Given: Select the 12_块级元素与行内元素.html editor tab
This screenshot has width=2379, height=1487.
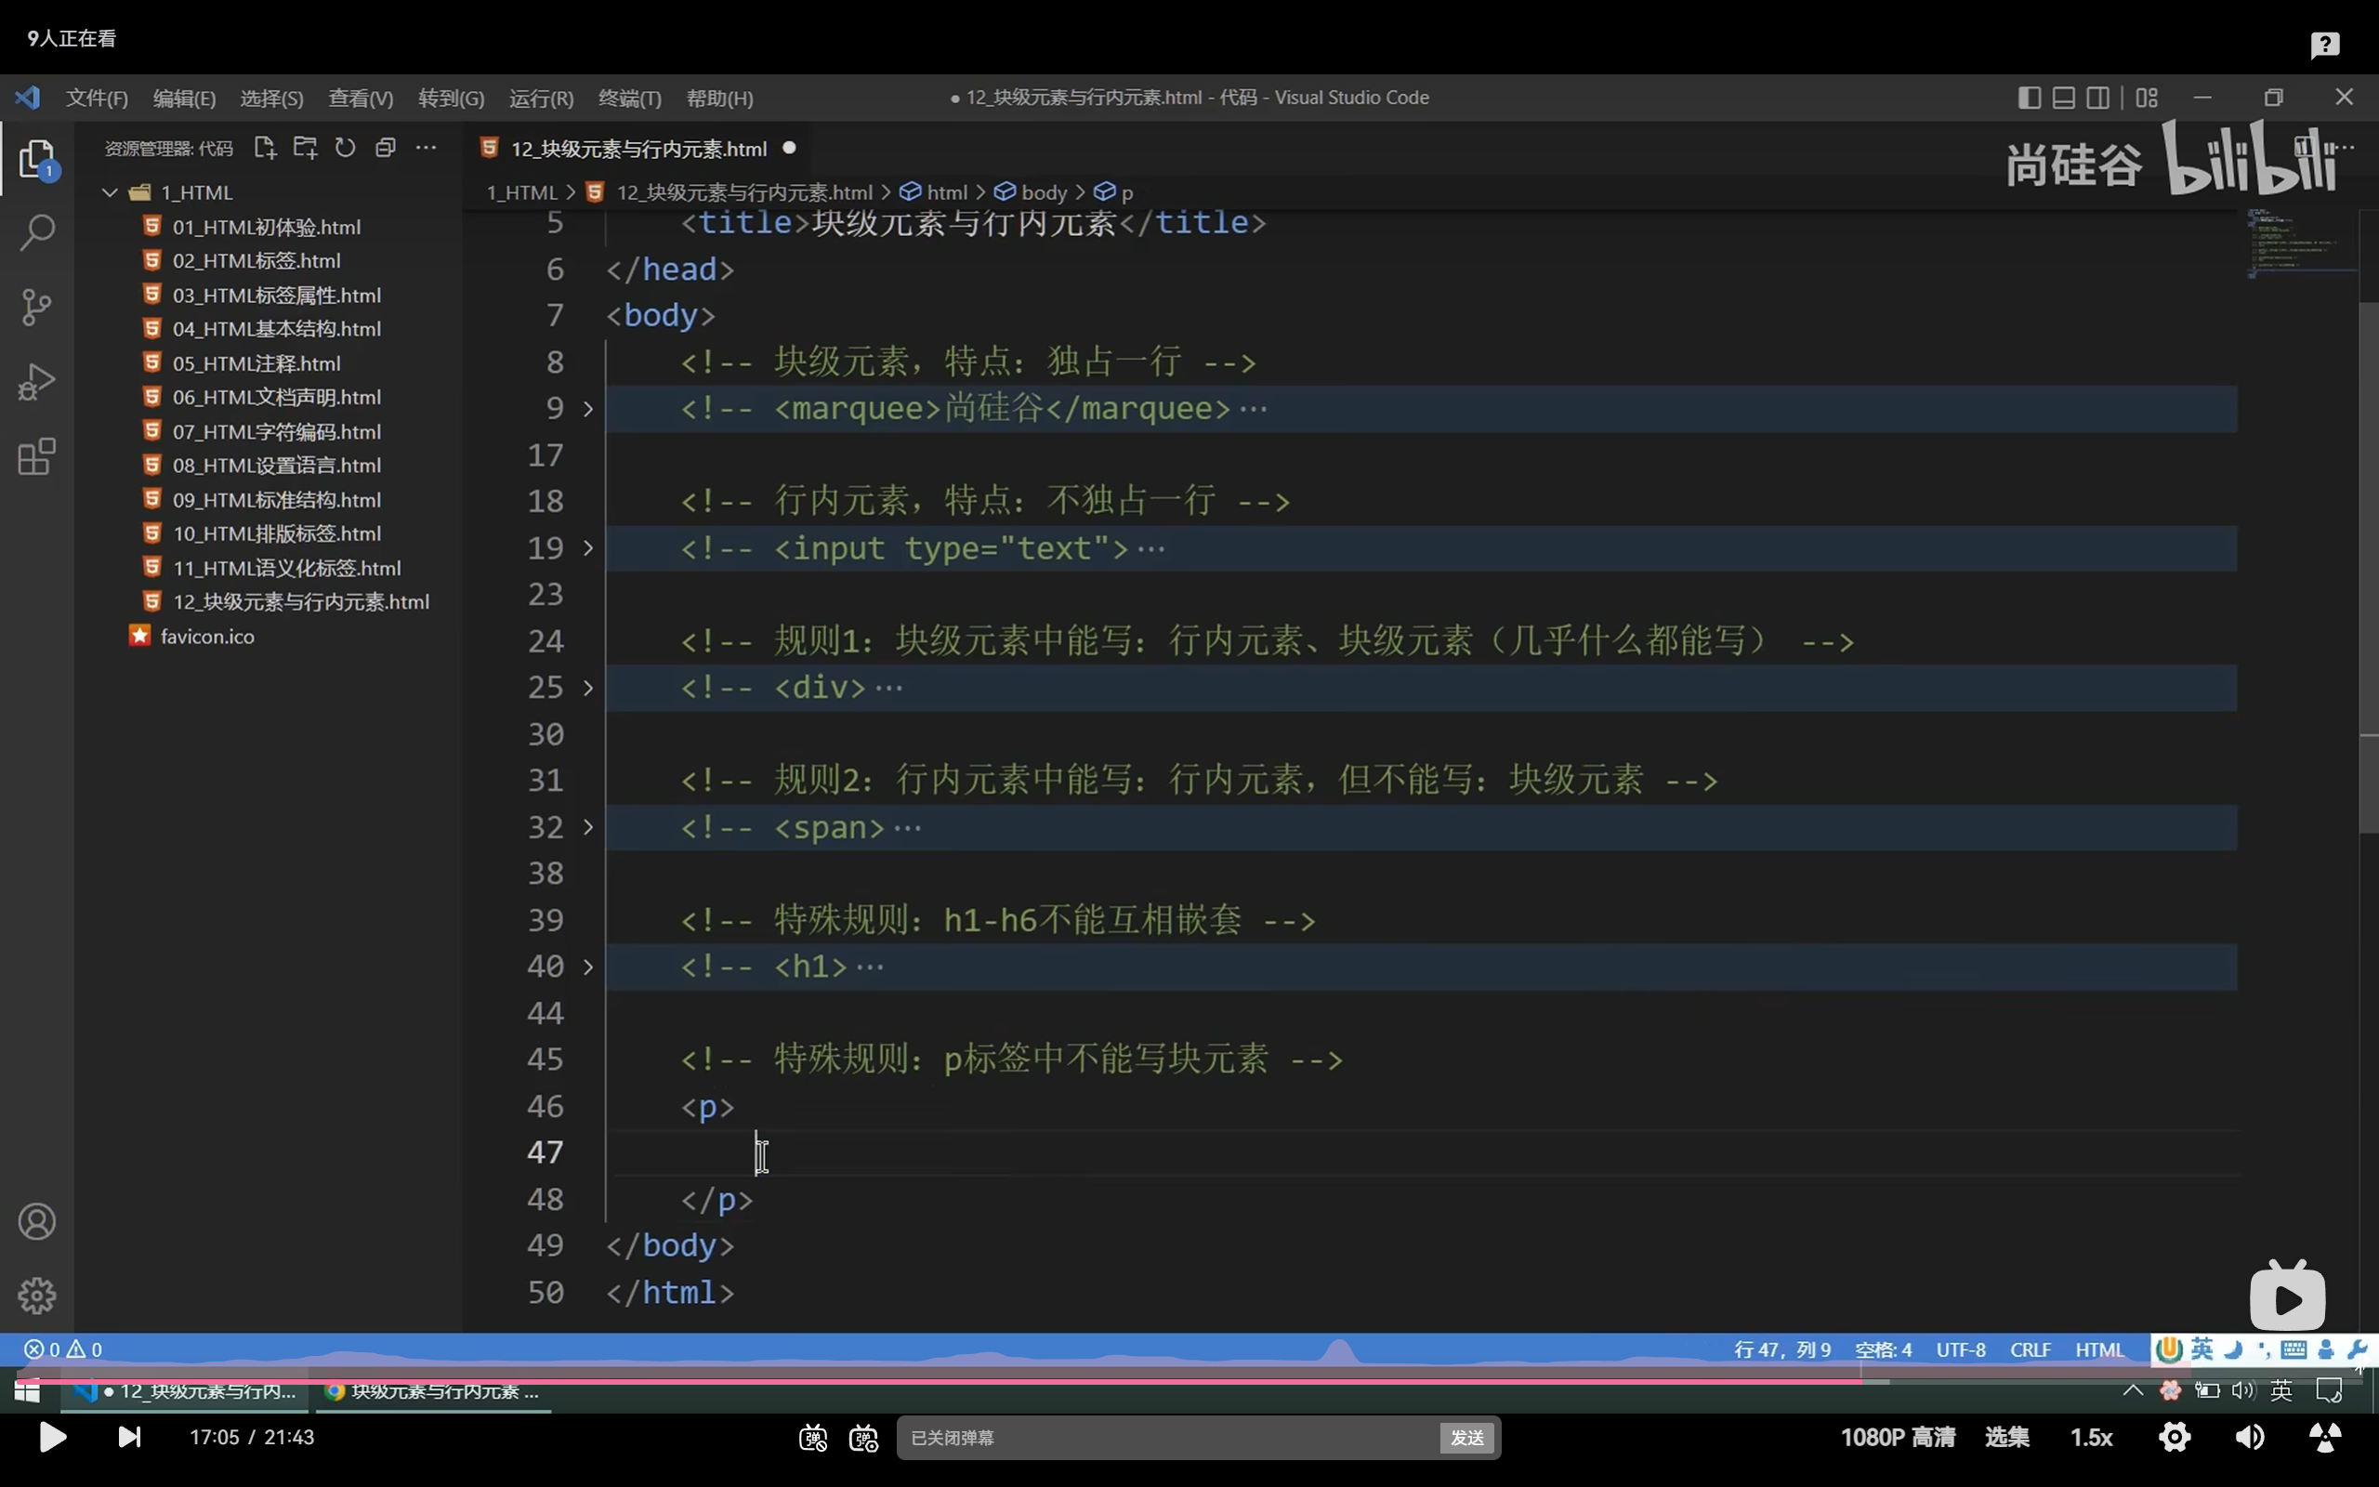Looking at the screenshot, I should point(637,149).
